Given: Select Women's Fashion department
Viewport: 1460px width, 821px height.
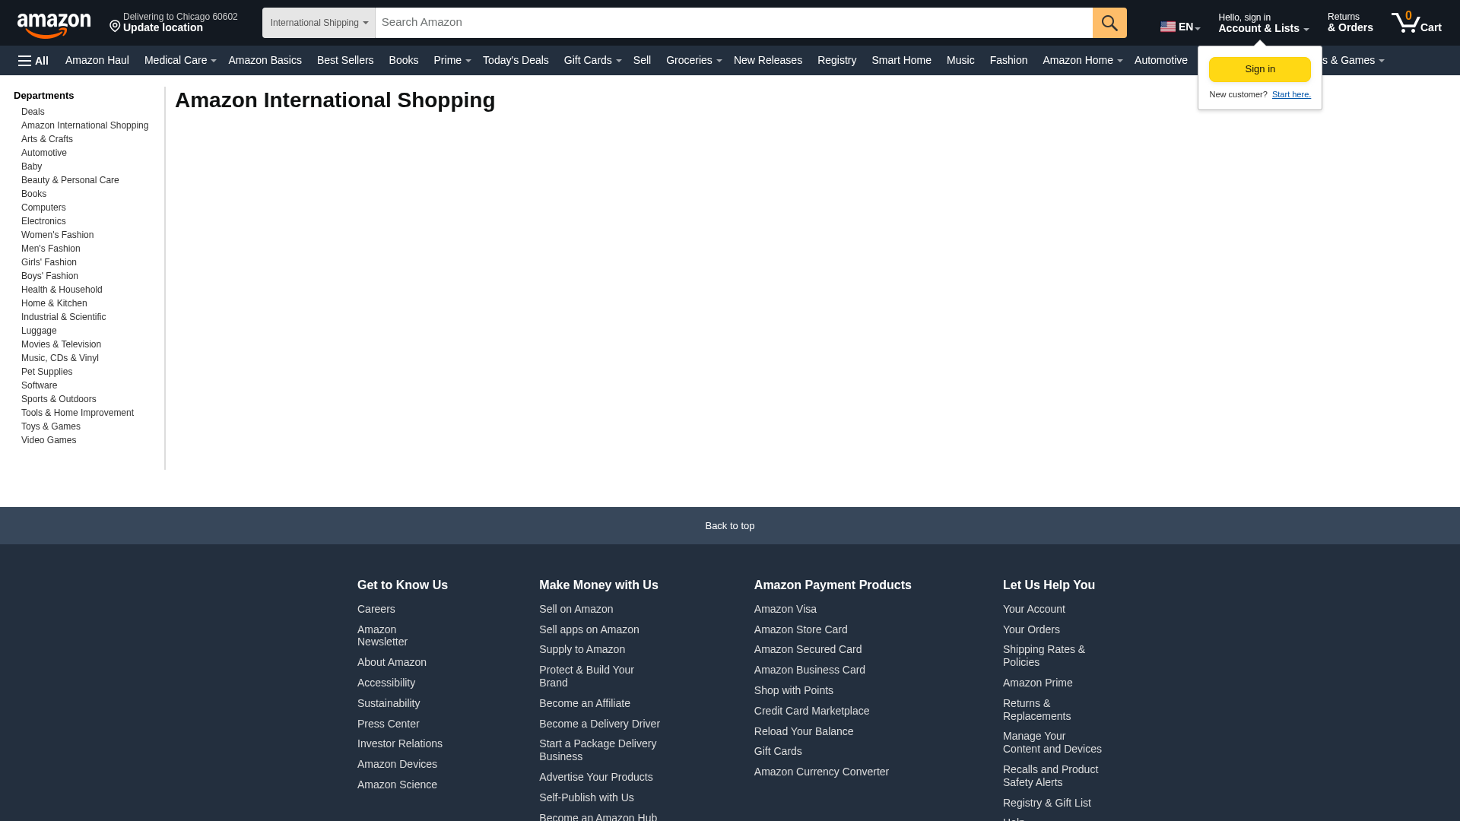Looking at the screenshot, I should [x=57, y=235].
